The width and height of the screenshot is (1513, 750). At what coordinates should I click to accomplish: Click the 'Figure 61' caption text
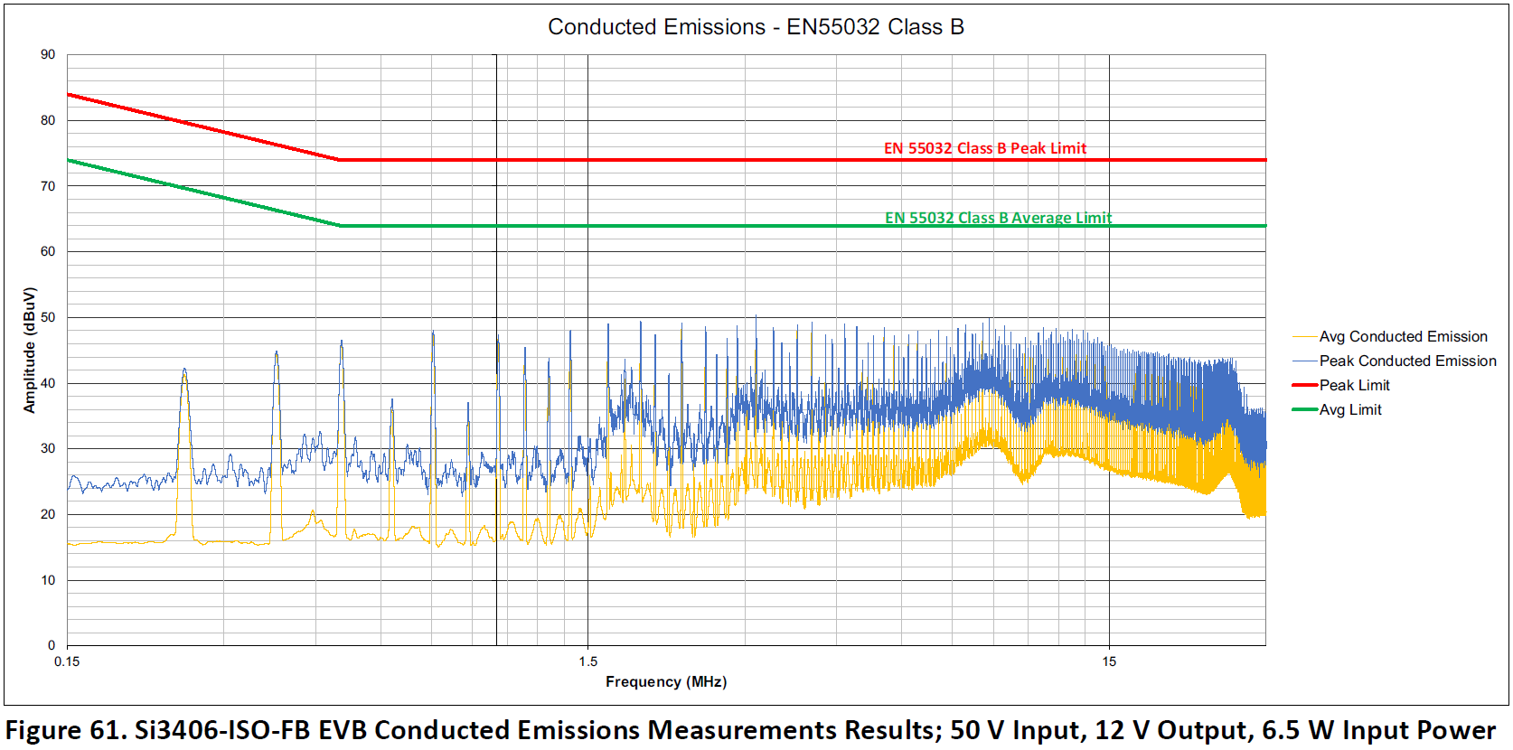click(750, 729)
